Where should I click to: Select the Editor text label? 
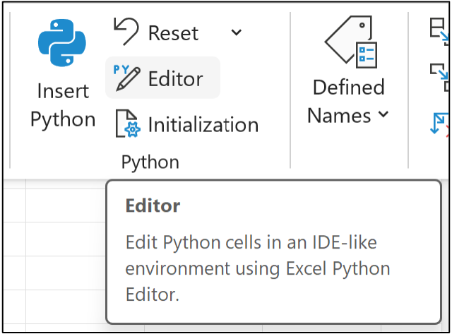pos(175,78)
